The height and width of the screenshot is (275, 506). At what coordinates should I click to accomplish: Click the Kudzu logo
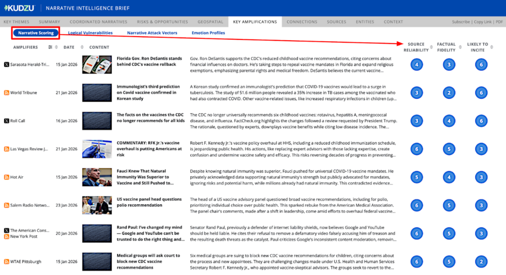click(x=19, y=8)
